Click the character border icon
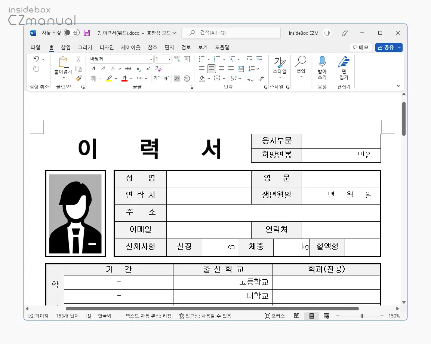The width and height of the screenshot is (431, 344). click(x=187, y=59)
